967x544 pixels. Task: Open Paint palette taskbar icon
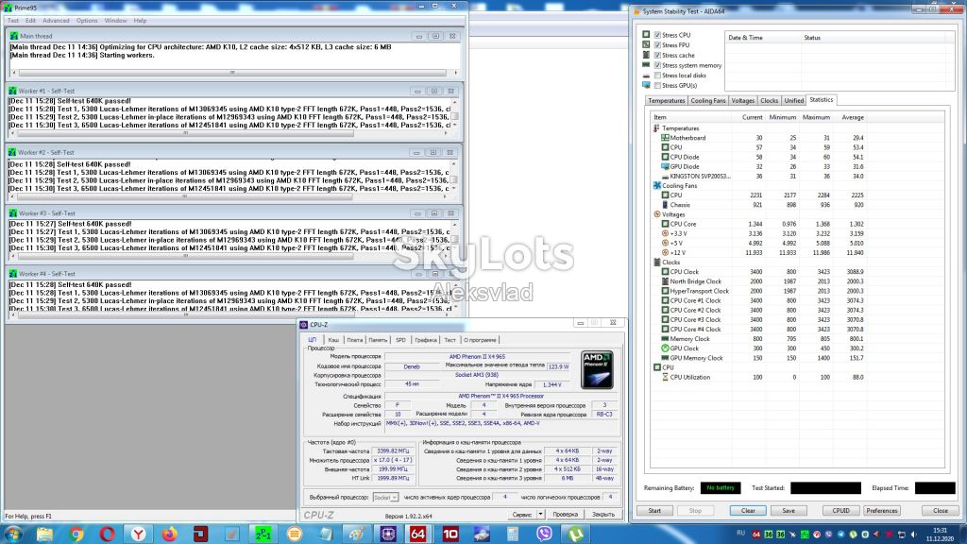(356, 534)
